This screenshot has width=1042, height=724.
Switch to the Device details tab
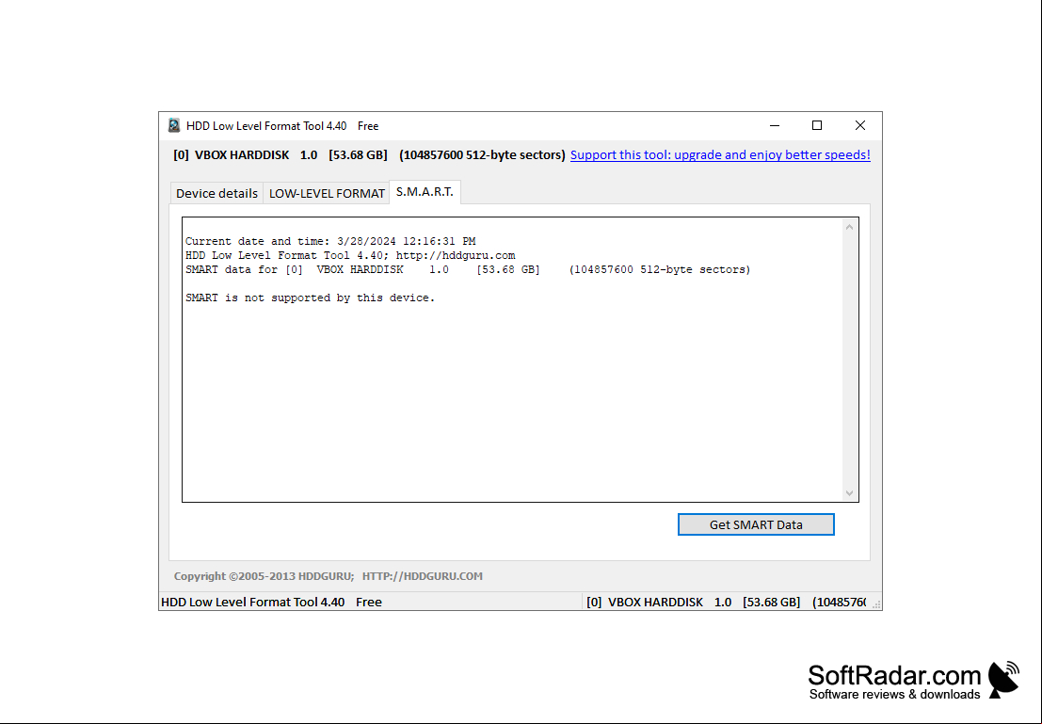click(216, 193)
